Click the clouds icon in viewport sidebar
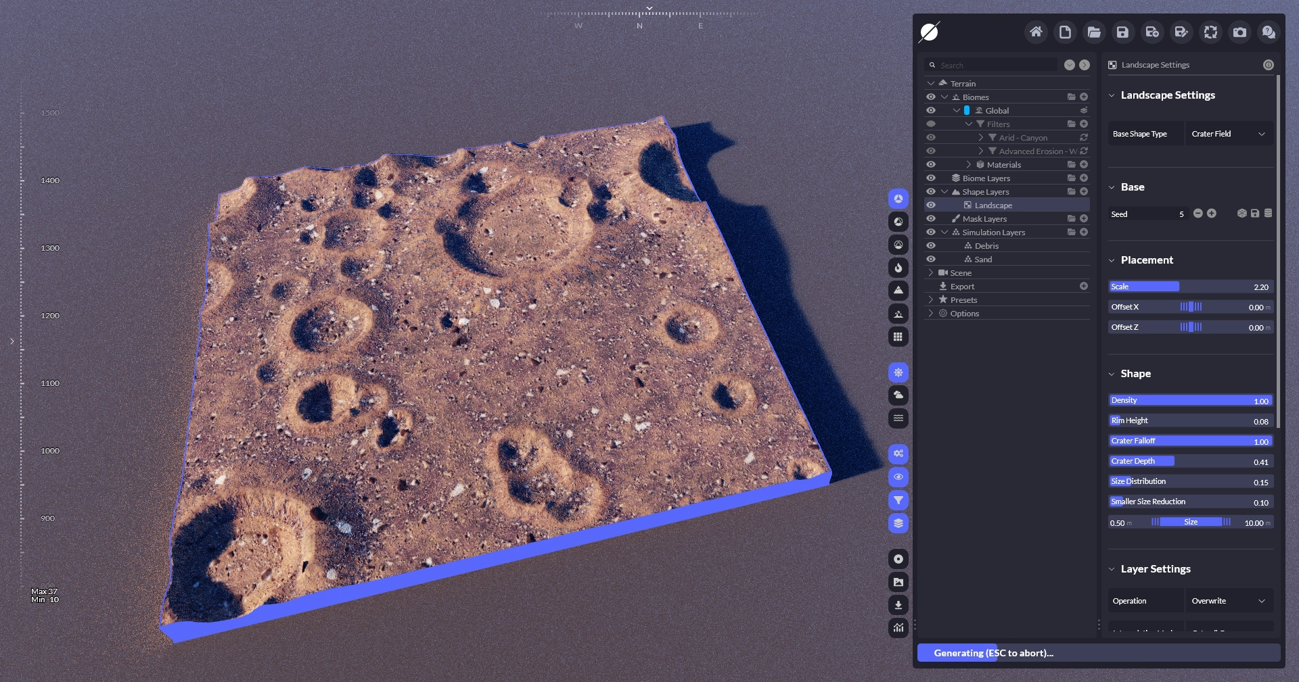The width and height of the screenshot is (1299, 682). [x=898, y=395]
